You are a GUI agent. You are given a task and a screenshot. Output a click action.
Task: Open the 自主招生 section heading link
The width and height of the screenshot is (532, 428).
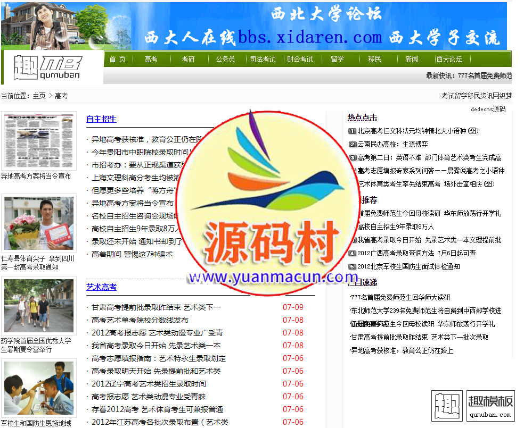(x=101, y=119)
